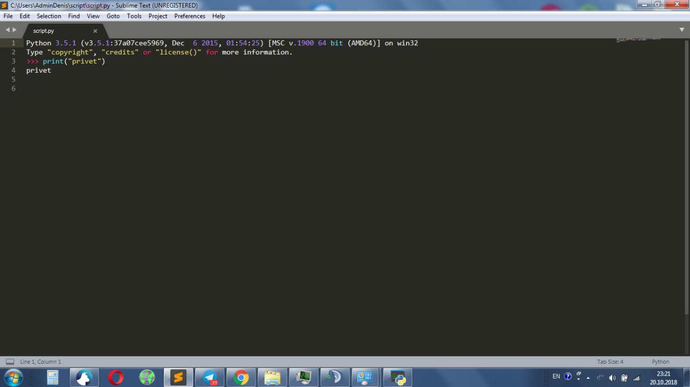Open Google Chrome from the taskbar
The width and height of the screenshot is (690, 387).
(240, 378)
